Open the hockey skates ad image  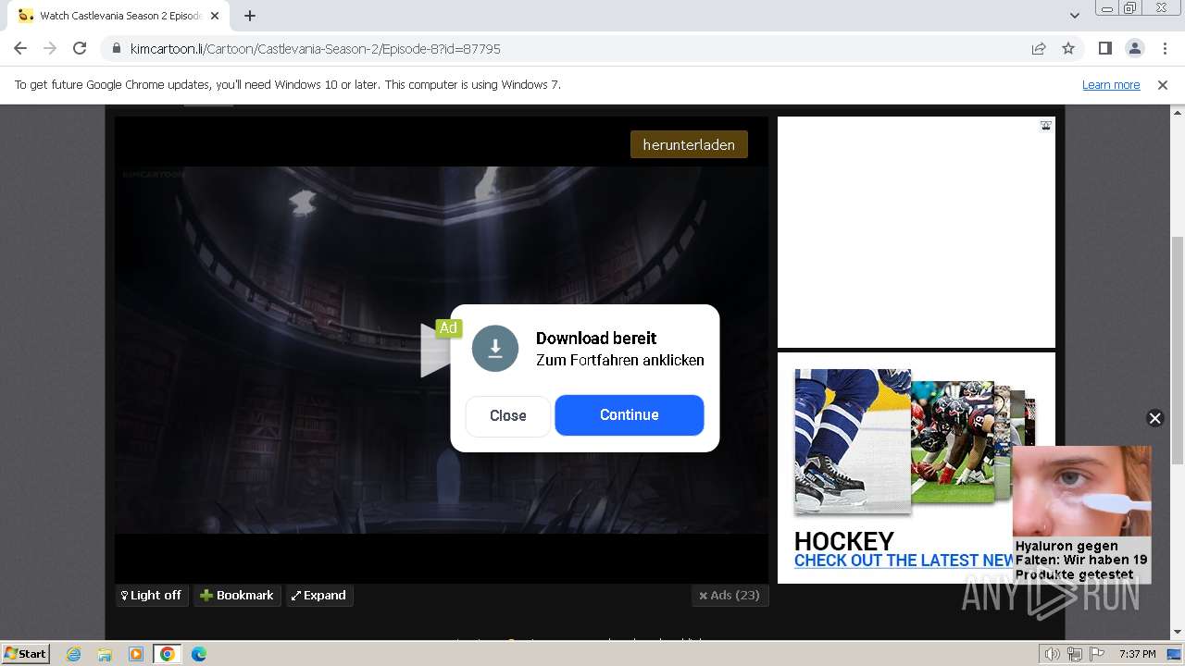tap(852, 440)
